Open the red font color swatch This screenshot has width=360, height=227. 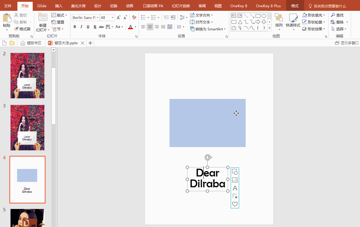pos(130,27)
